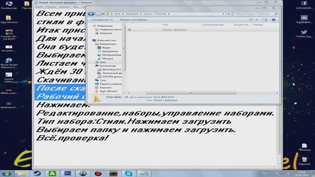Screen dimensions: 315x177
Task: Sort by 'Сжатый размер' column header
Action: coord(213,25)
